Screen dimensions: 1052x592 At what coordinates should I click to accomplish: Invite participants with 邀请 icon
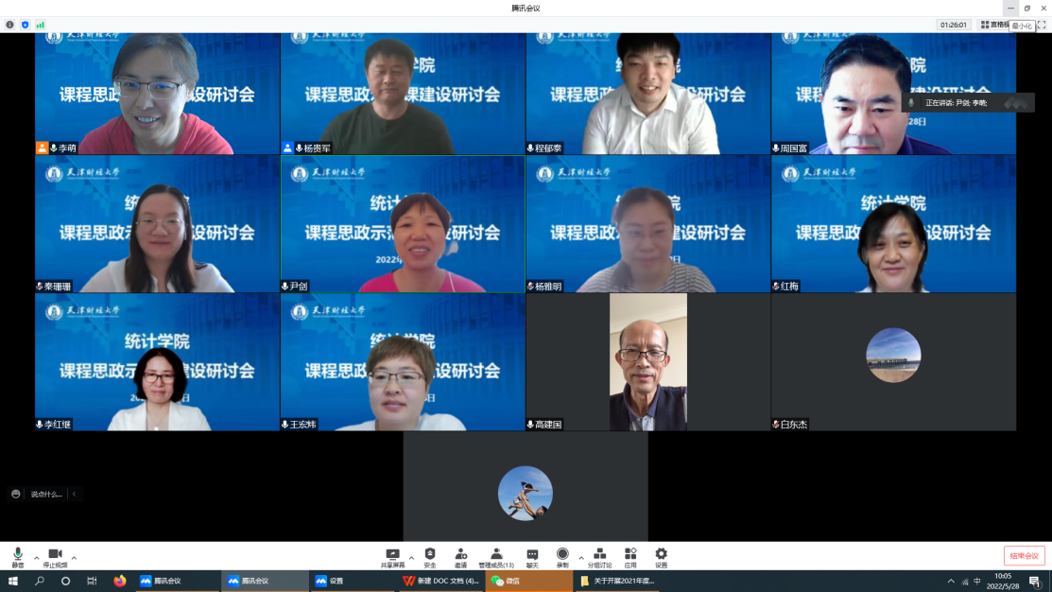point(461,557)
